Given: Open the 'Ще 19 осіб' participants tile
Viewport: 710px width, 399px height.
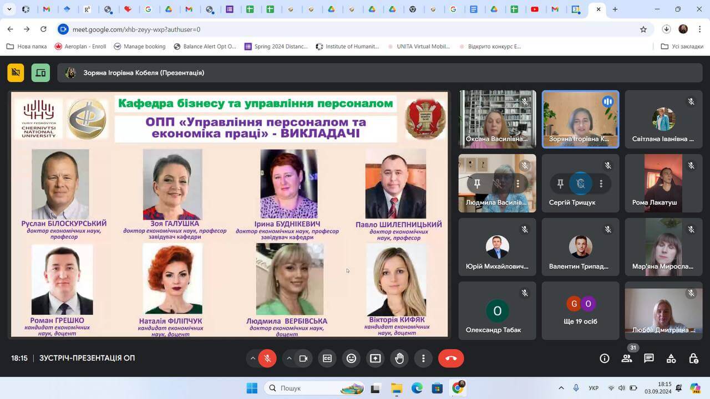Looking at the screenshot, I should tap(580, 310).
